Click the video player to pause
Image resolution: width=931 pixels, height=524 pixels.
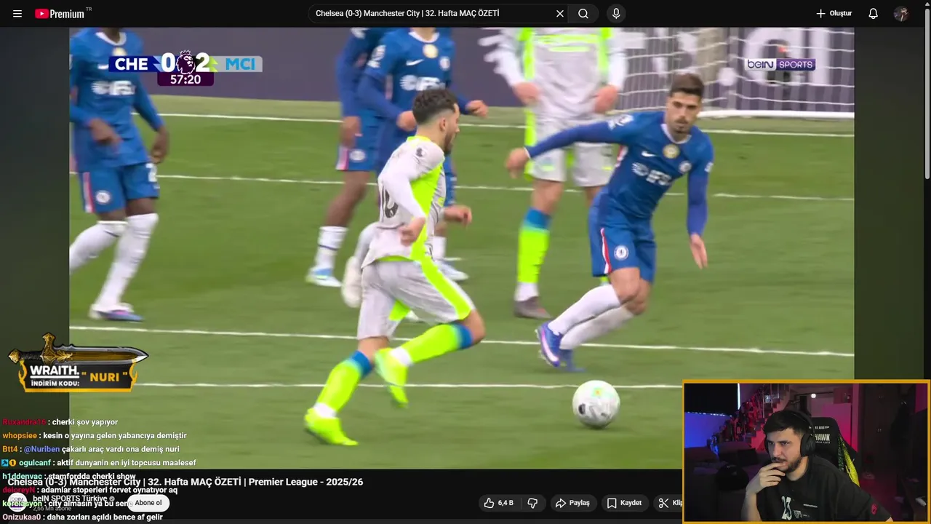(461, 247)
